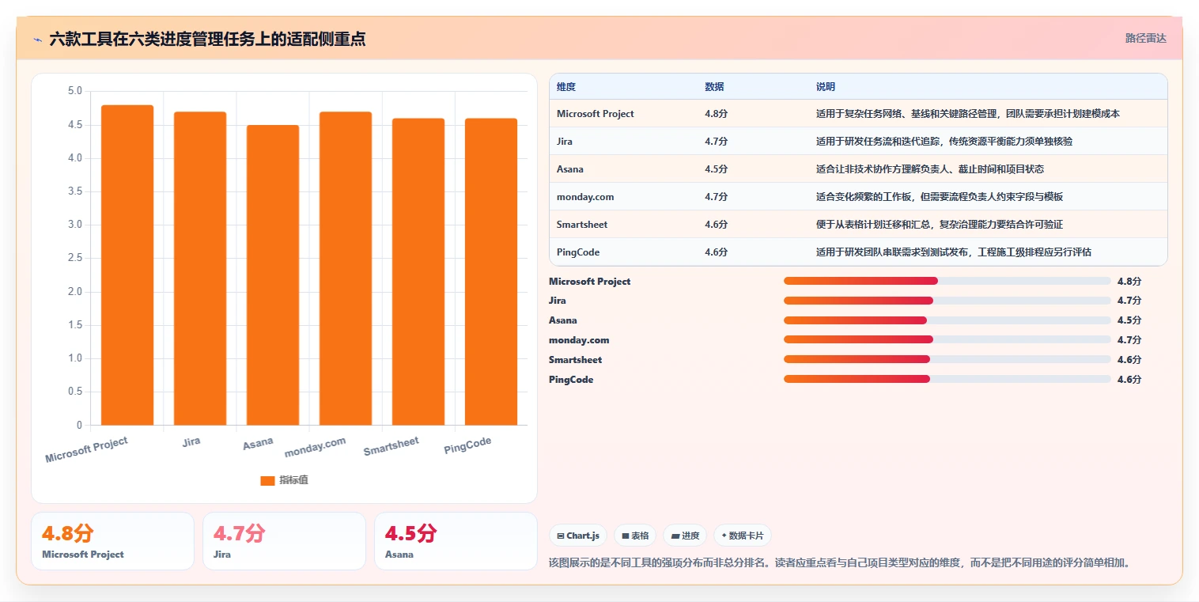The image size is (1199, 602).
Task: Click the Smartsheet x-axis label
Action: click(x=391, y=446)
